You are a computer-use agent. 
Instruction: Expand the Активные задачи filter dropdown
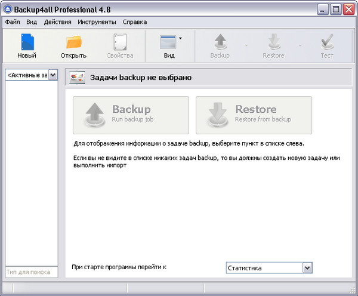(53, 75)
